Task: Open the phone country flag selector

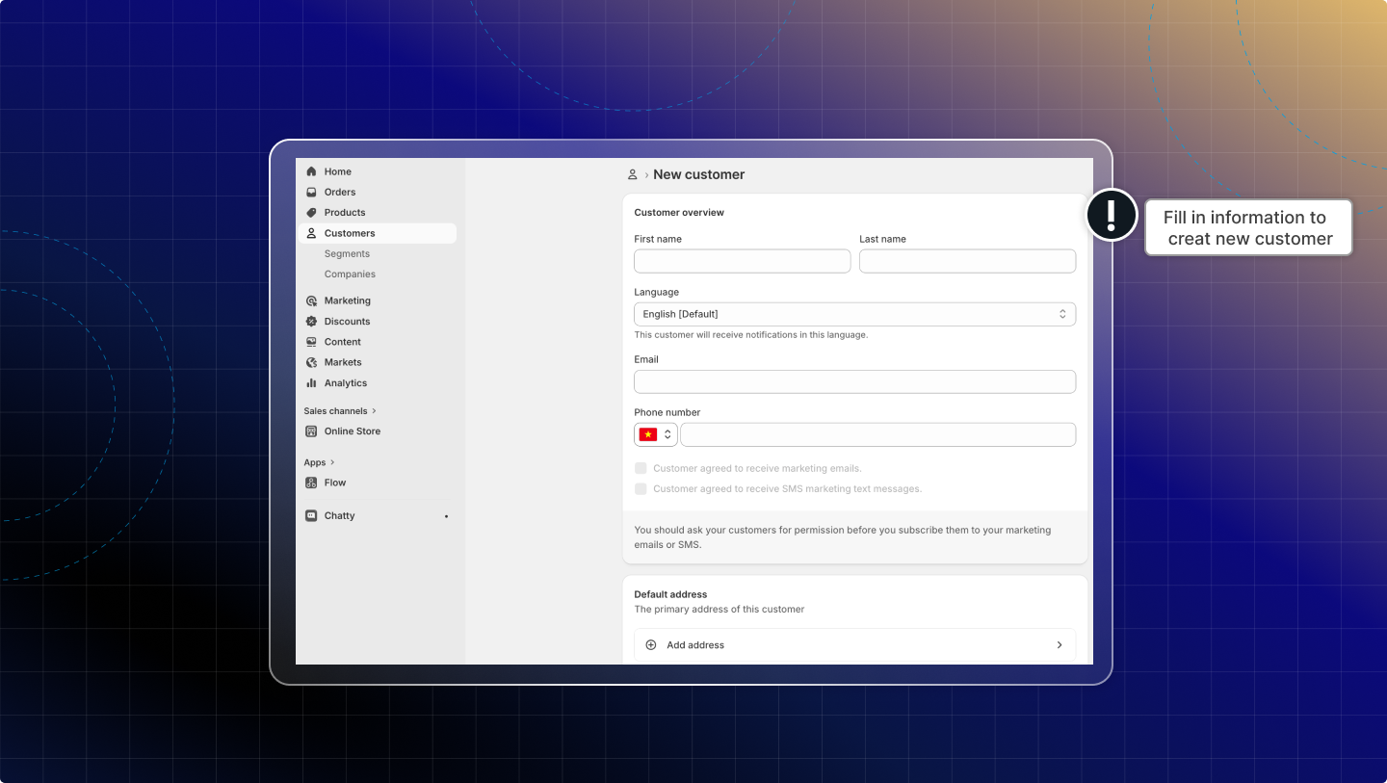Action: point(655,434)
